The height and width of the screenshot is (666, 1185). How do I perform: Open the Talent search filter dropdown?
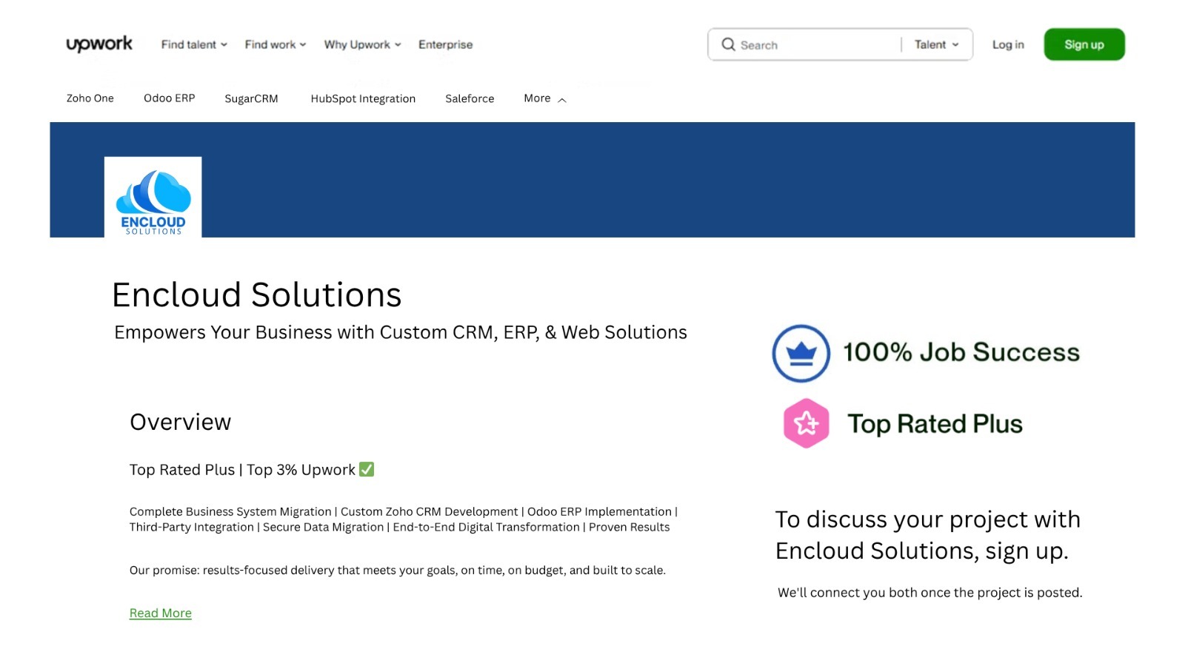tap(936, 44)
